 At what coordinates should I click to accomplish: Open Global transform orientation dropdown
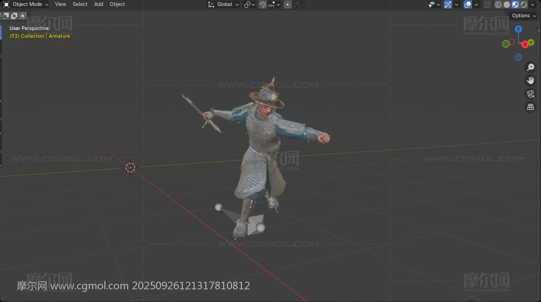pyautogui.click(x=224, y=4)
